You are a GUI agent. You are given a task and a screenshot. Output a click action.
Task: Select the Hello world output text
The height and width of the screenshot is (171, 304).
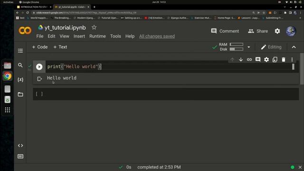pyautogui.click(x=62, y=78)
